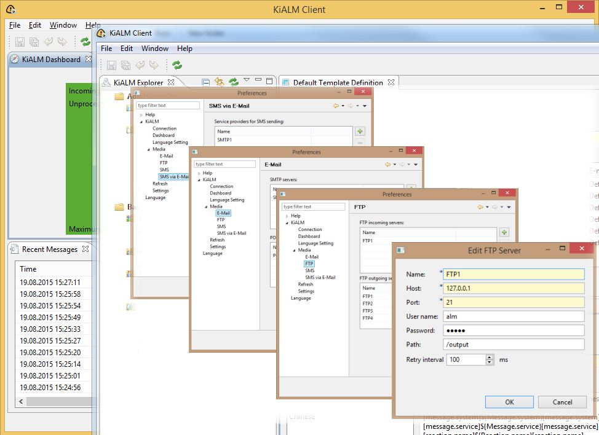
Task: Open File menu in front KiALM Client window
Action: [106, 49]
